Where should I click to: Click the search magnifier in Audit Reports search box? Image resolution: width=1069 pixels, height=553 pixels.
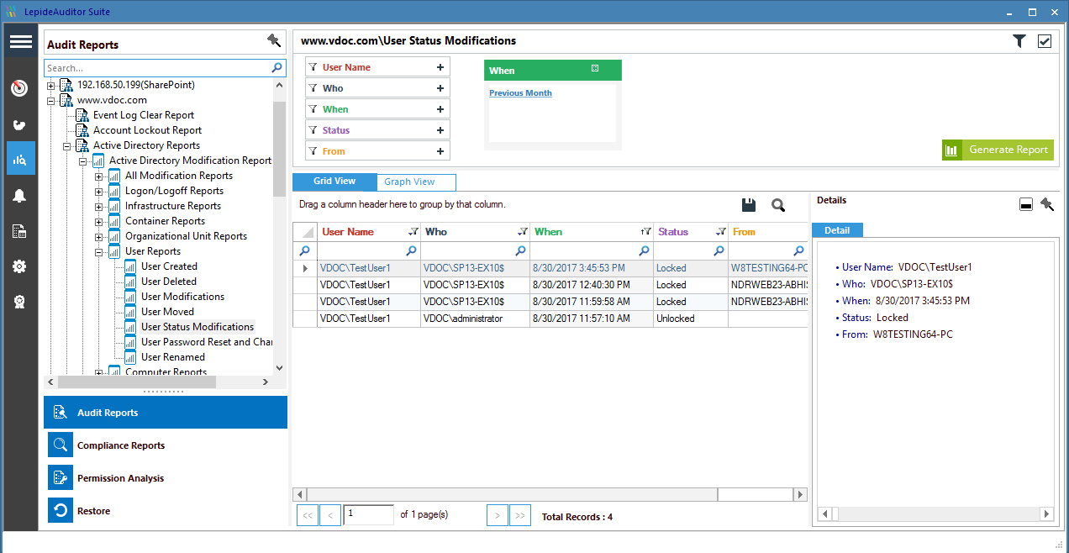click(x=278, y=68)
